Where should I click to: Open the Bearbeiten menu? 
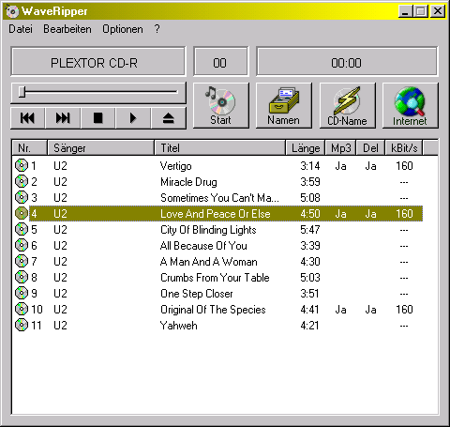coord(67,29)
